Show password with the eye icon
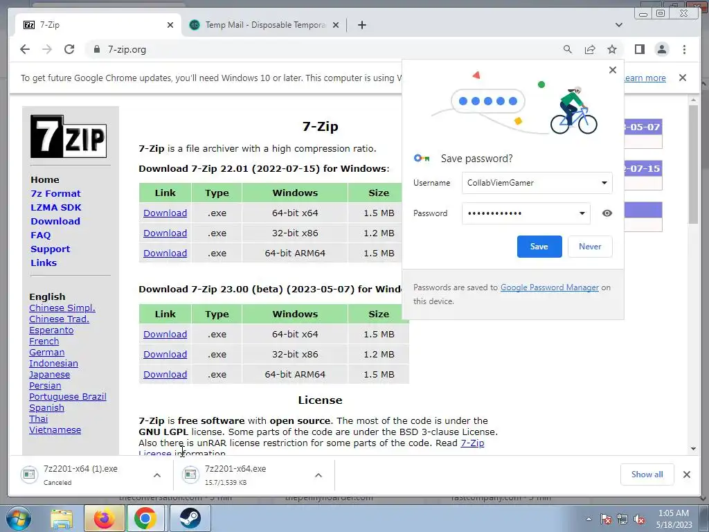 pyautogui.click(x=607, y=213)
